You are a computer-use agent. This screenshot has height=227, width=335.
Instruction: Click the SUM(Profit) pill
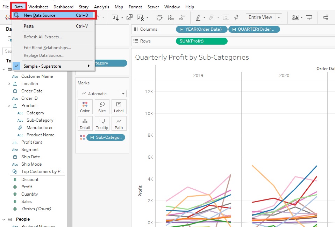coord(201,41)
